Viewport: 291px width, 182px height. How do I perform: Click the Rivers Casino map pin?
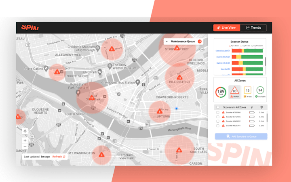coord(46,69)
